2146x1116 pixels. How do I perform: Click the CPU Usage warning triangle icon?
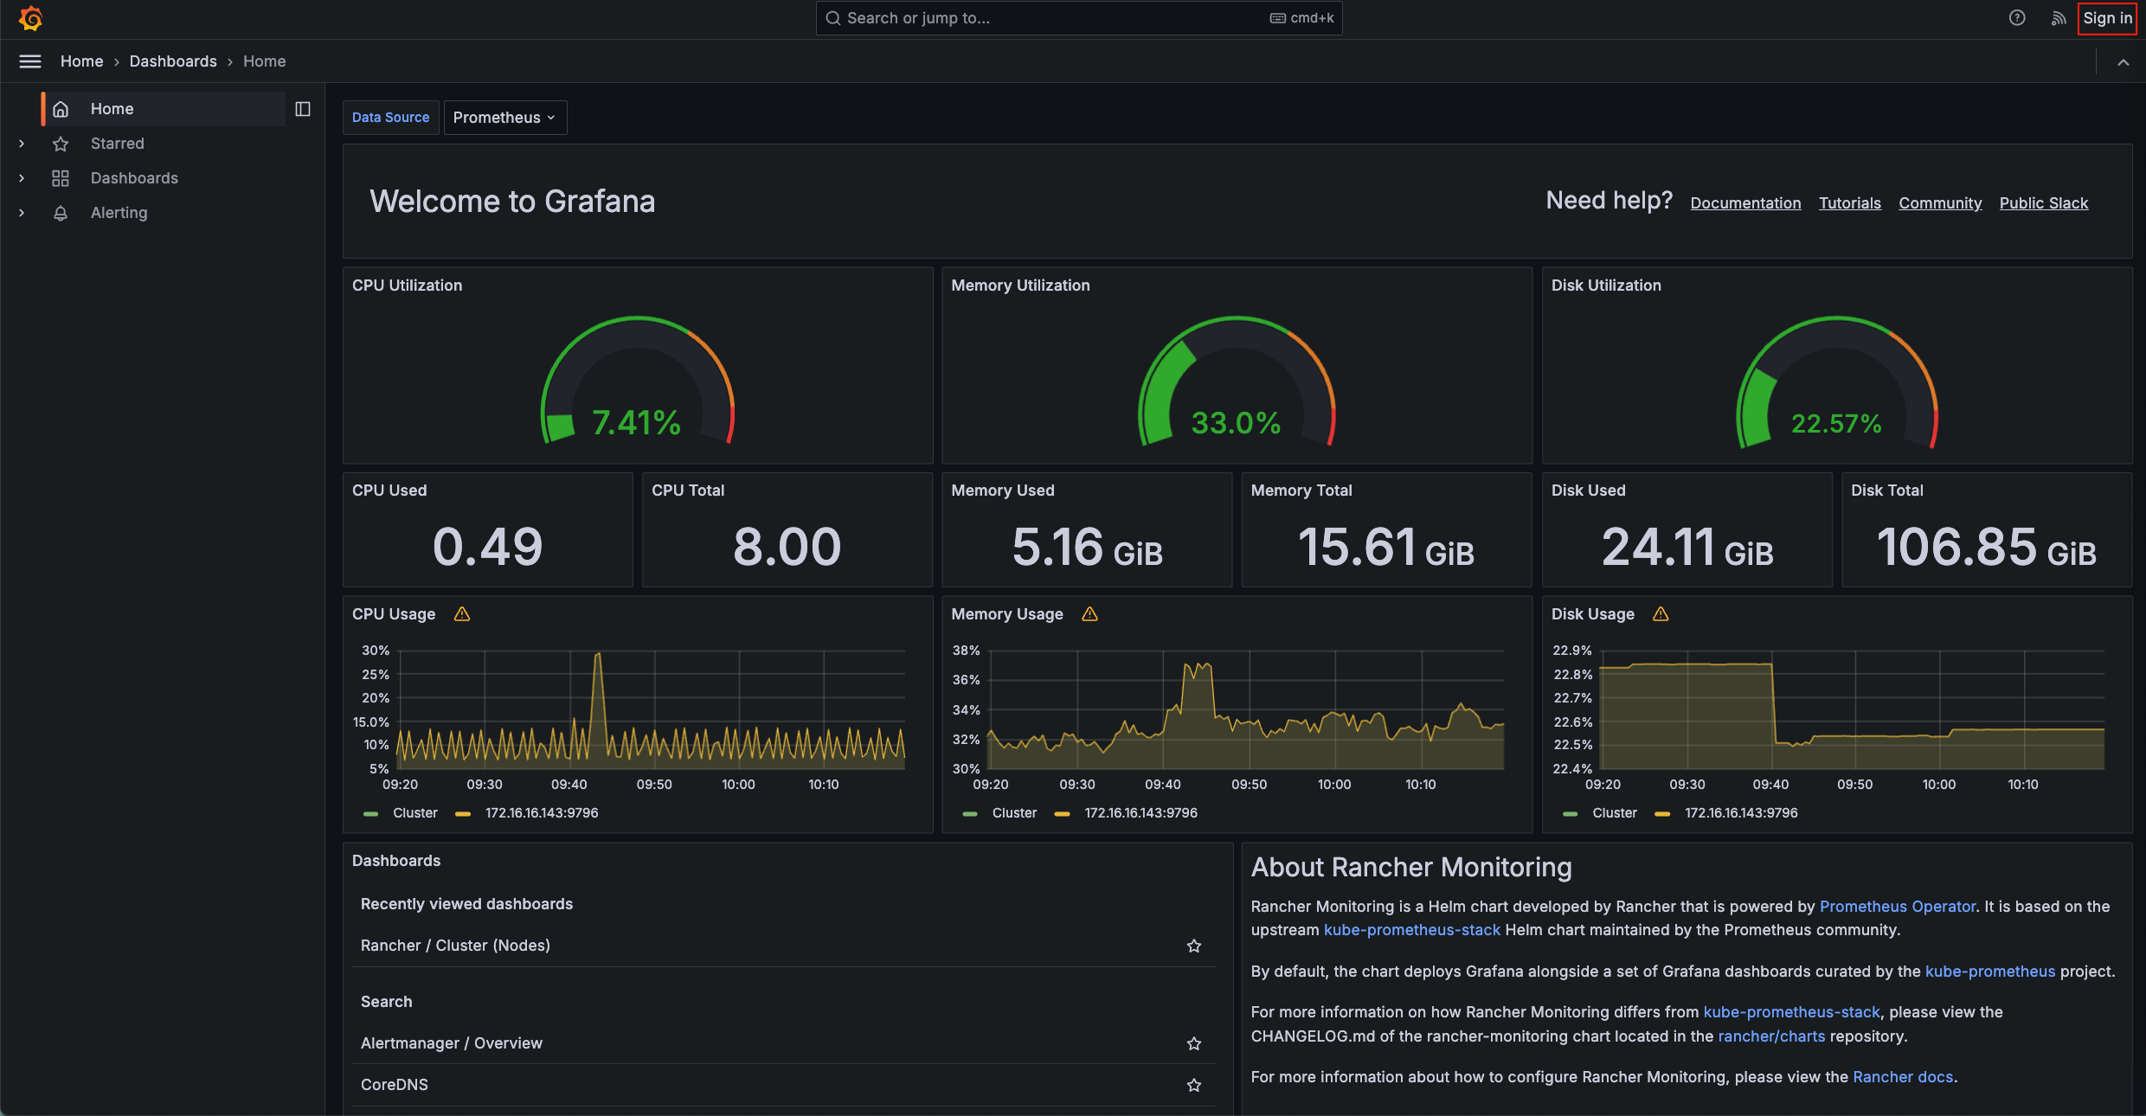(462, 614)
